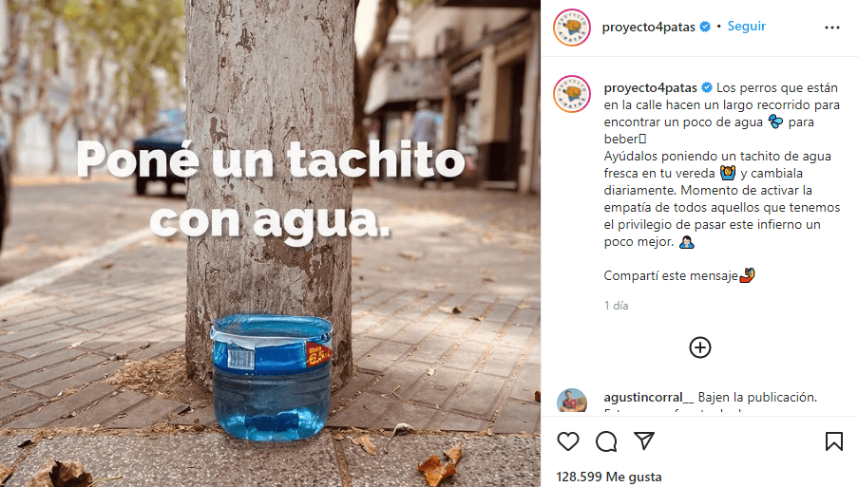The image size is (858, 487).
Task: Like the post with the heart icon
Action: pyautogui.click(x=568, y=441)
